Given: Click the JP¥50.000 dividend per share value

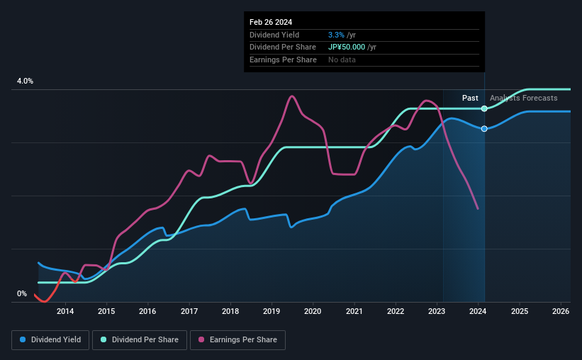Looking at the screenshot, I should pyautogui.click(x=347, y=47).
